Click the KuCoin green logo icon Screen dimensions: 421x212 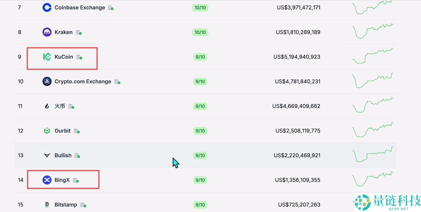47,57
